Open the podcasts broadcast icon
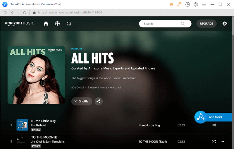234x149 pixels. tap(57, 24)
